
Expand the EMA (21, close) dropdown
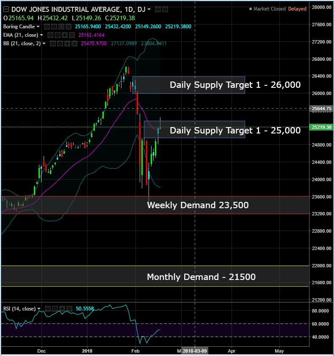coord(41,35)
